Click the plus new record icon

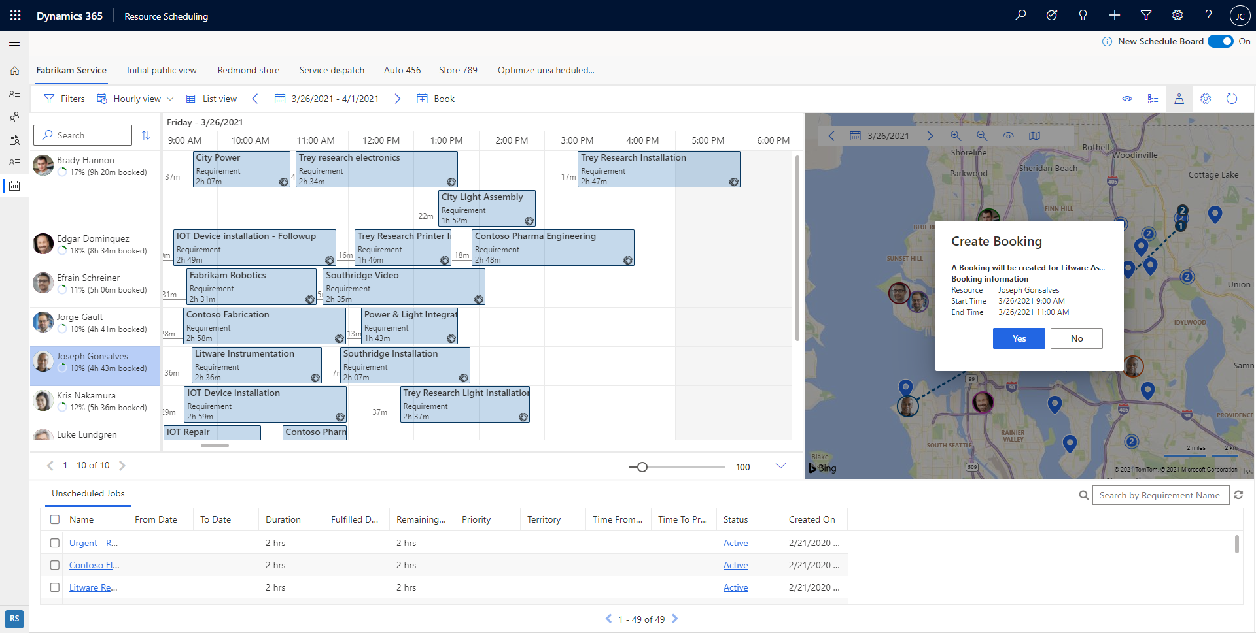coord(1115,16)
